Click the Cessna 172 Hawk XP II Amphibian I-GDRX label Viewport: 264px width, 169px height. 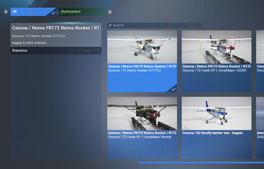tap(214, 71)
